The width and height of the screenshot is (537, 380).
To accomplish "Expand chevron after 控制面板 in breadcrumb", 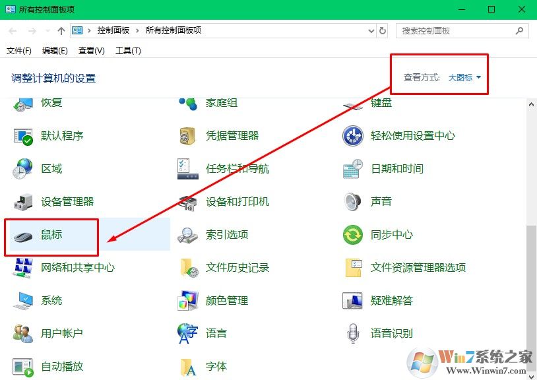I will [137, 30].
